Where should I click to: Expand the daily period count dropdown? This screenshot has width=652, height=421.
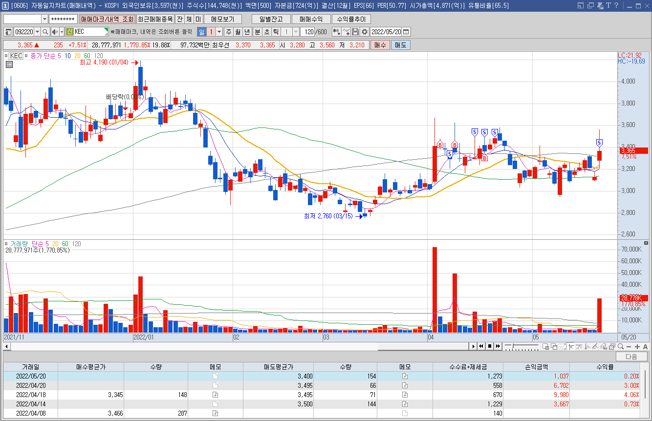tap(219, 32)
